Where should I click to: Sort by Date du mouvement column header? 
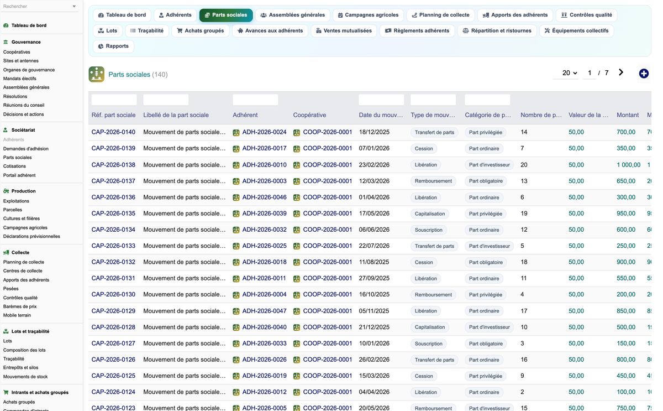pyautogui.click(x=381, y=115)
